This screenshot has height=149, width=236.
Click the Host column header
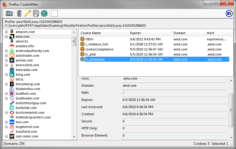coord(217,33)
